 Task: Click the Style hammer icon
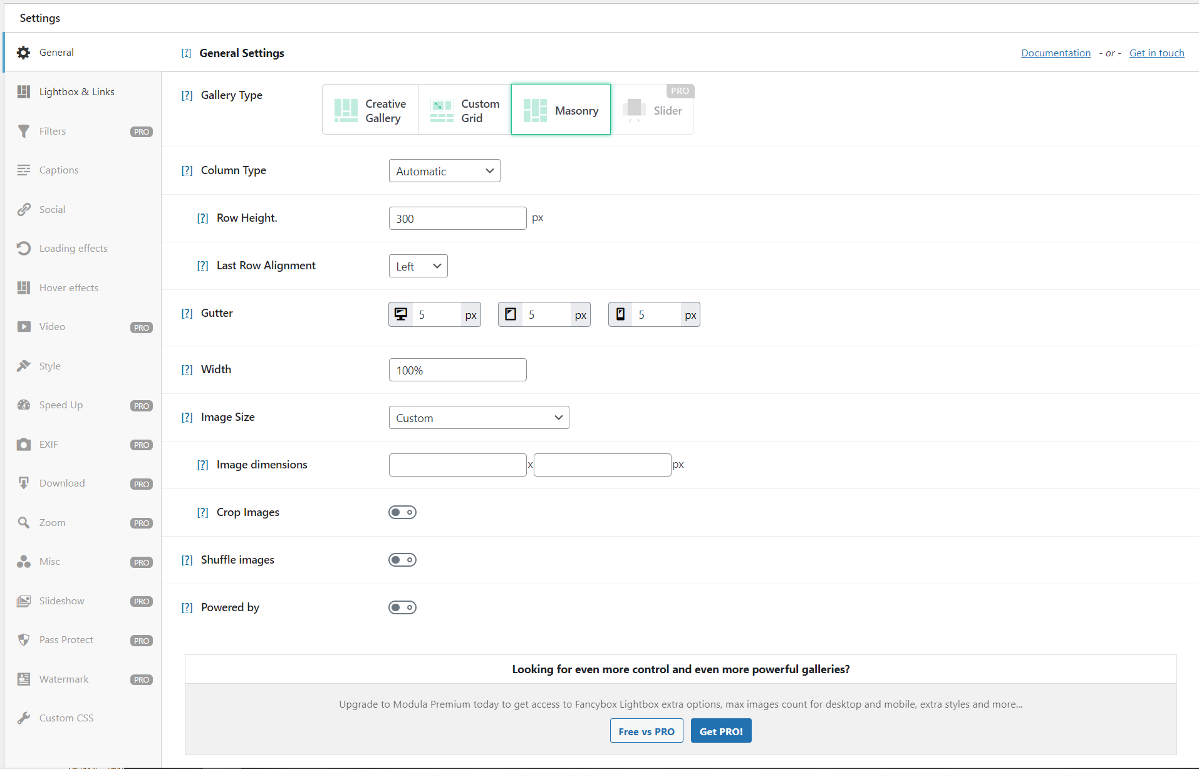[x=24, y=366]
